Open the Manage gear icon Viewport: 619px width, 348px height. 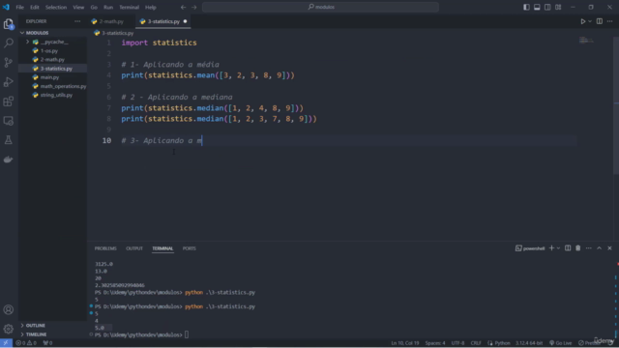pos(9,329)
